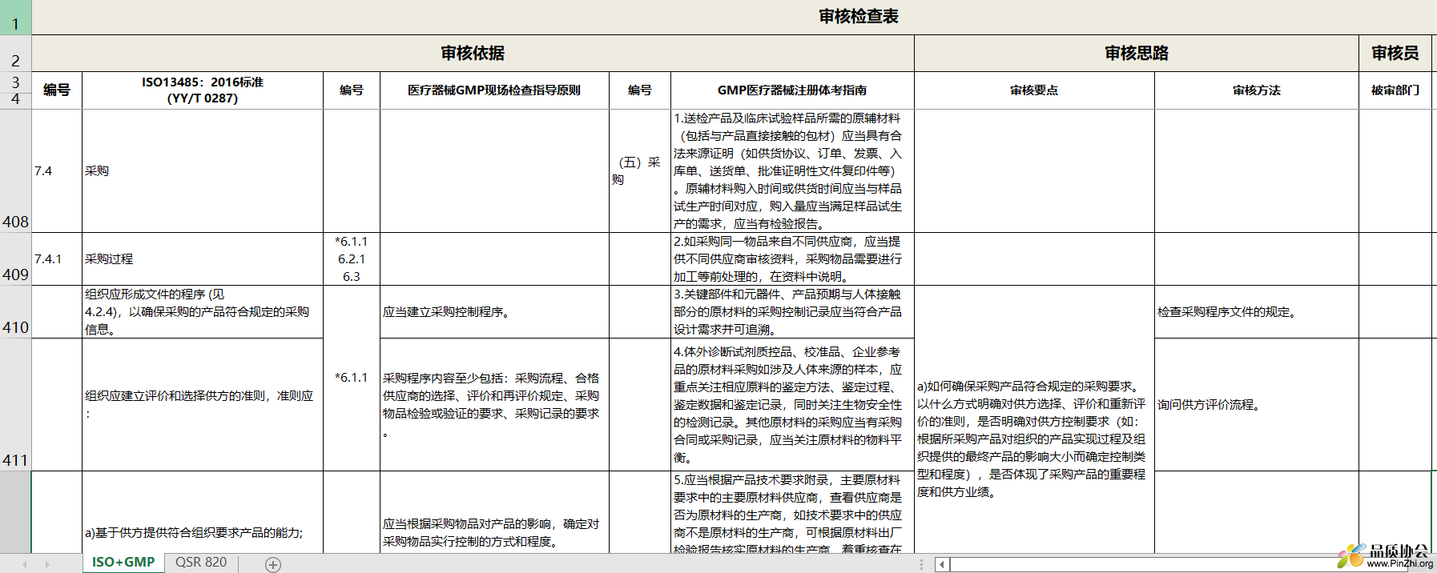1437x573 pixels.
Task: Select the cell containing 采购 in row 408
Action: pyautogui.click(x=203, y=171)
